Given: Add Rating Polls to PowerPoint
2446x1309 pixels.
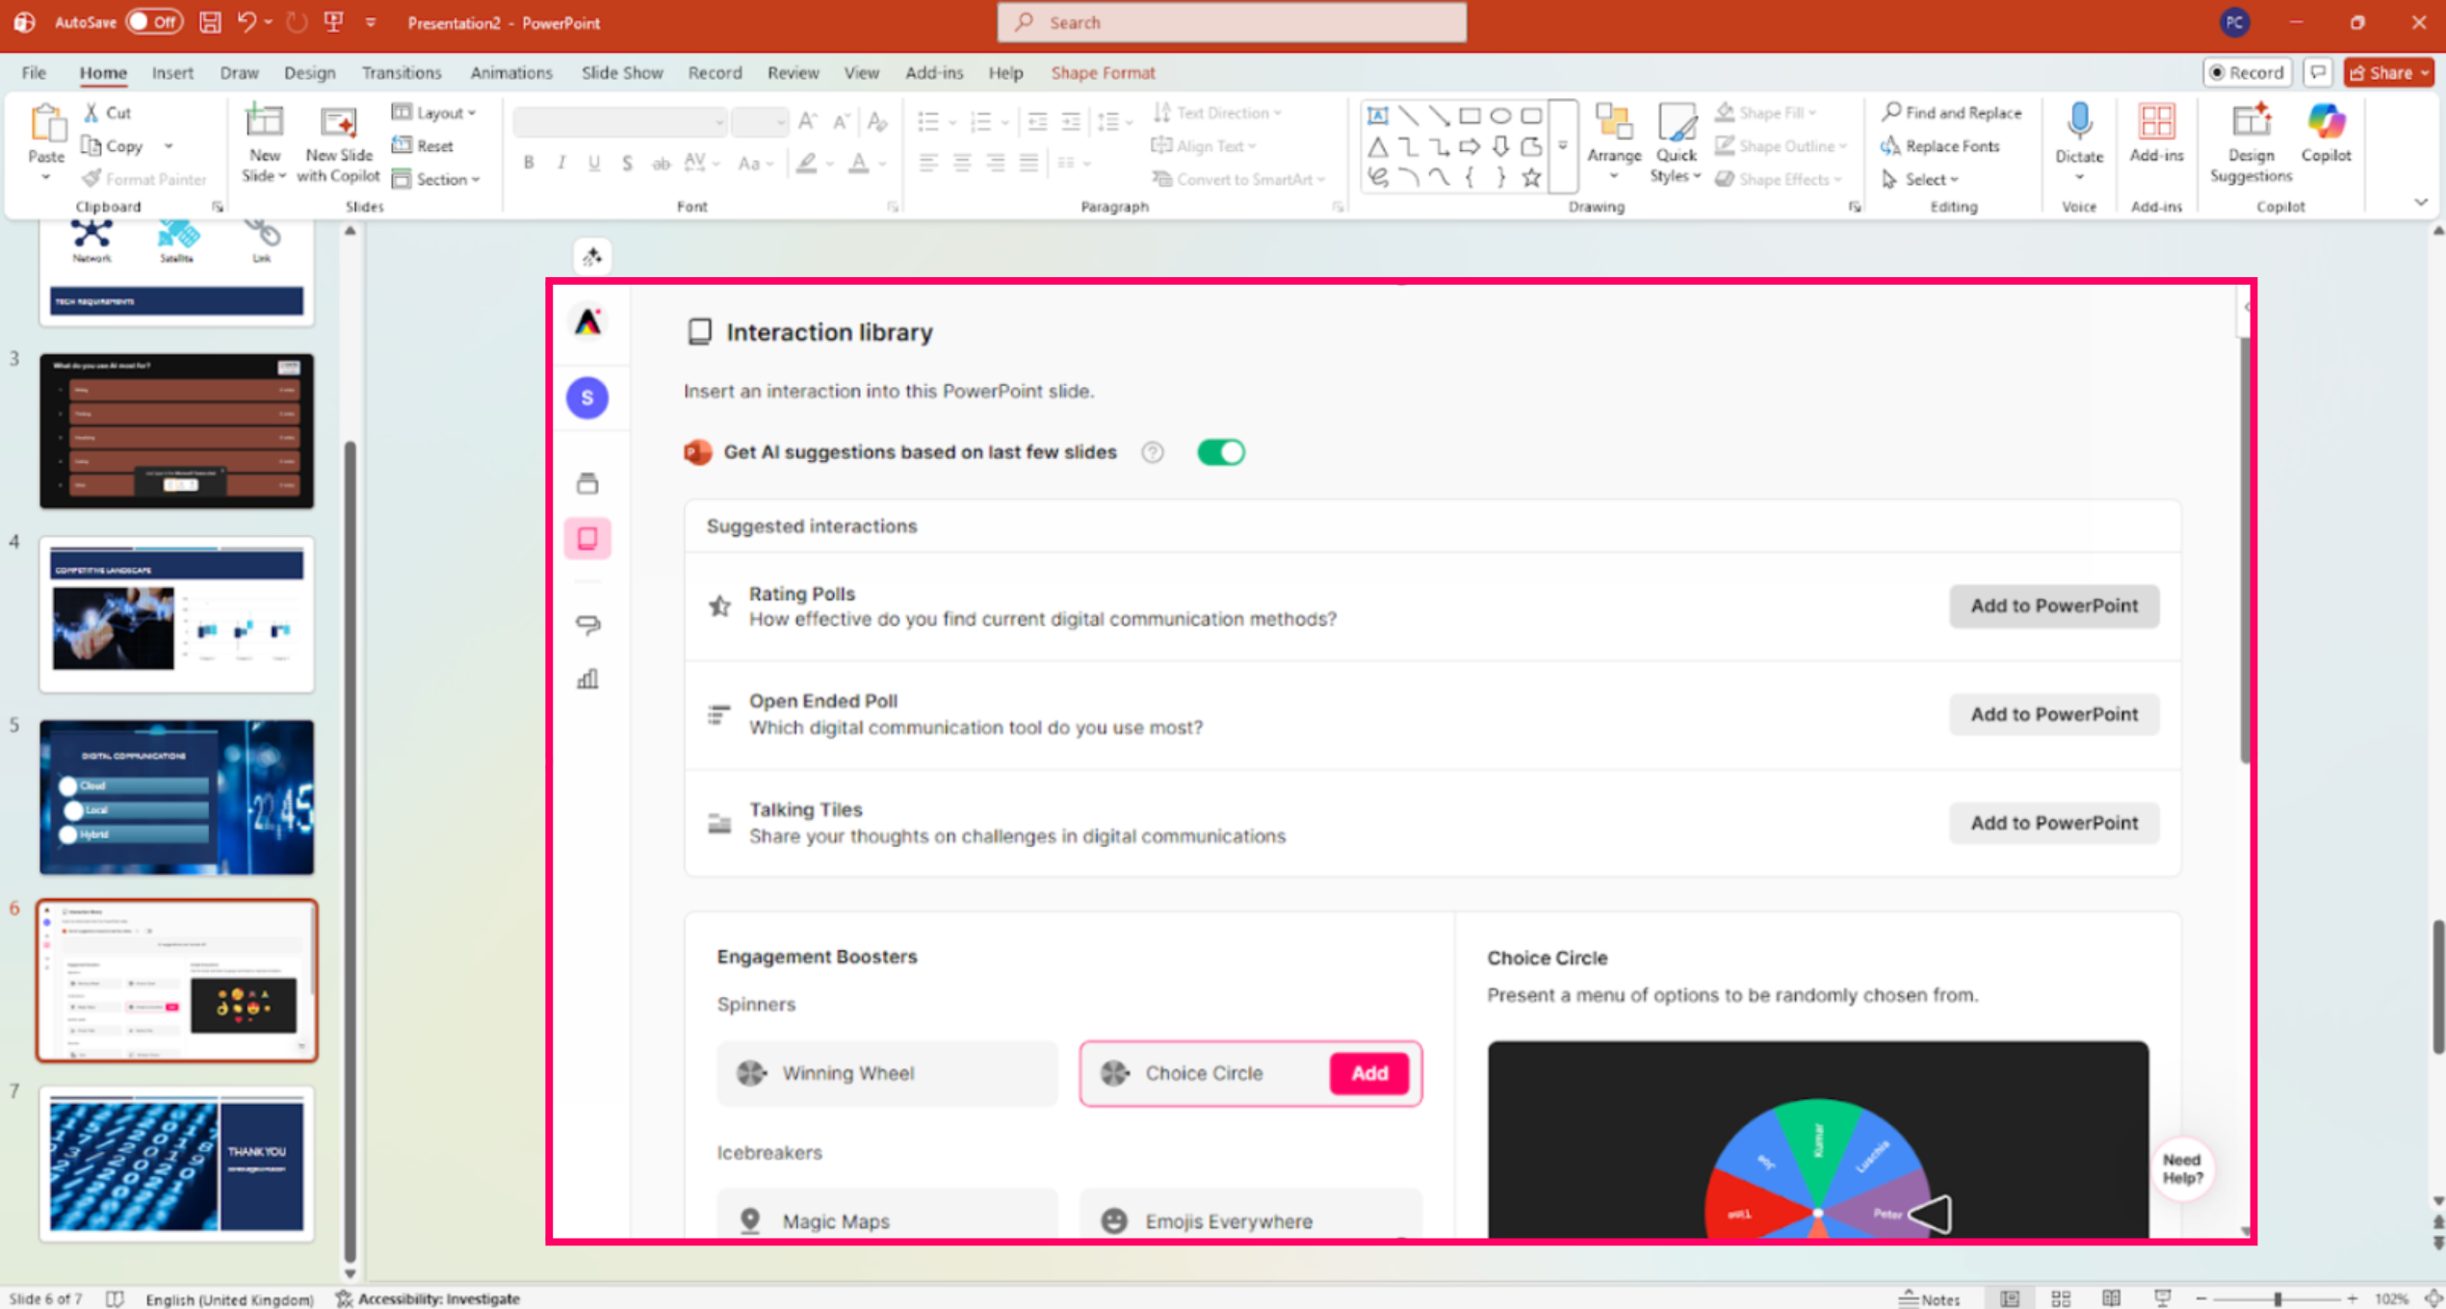Looking at the screenshot, I should (2053, 606).
